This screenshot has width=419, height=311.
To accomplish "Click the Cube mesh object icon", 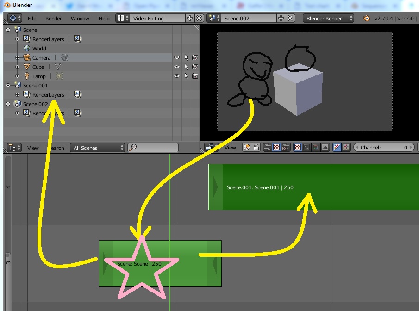I will pos(27,67).
